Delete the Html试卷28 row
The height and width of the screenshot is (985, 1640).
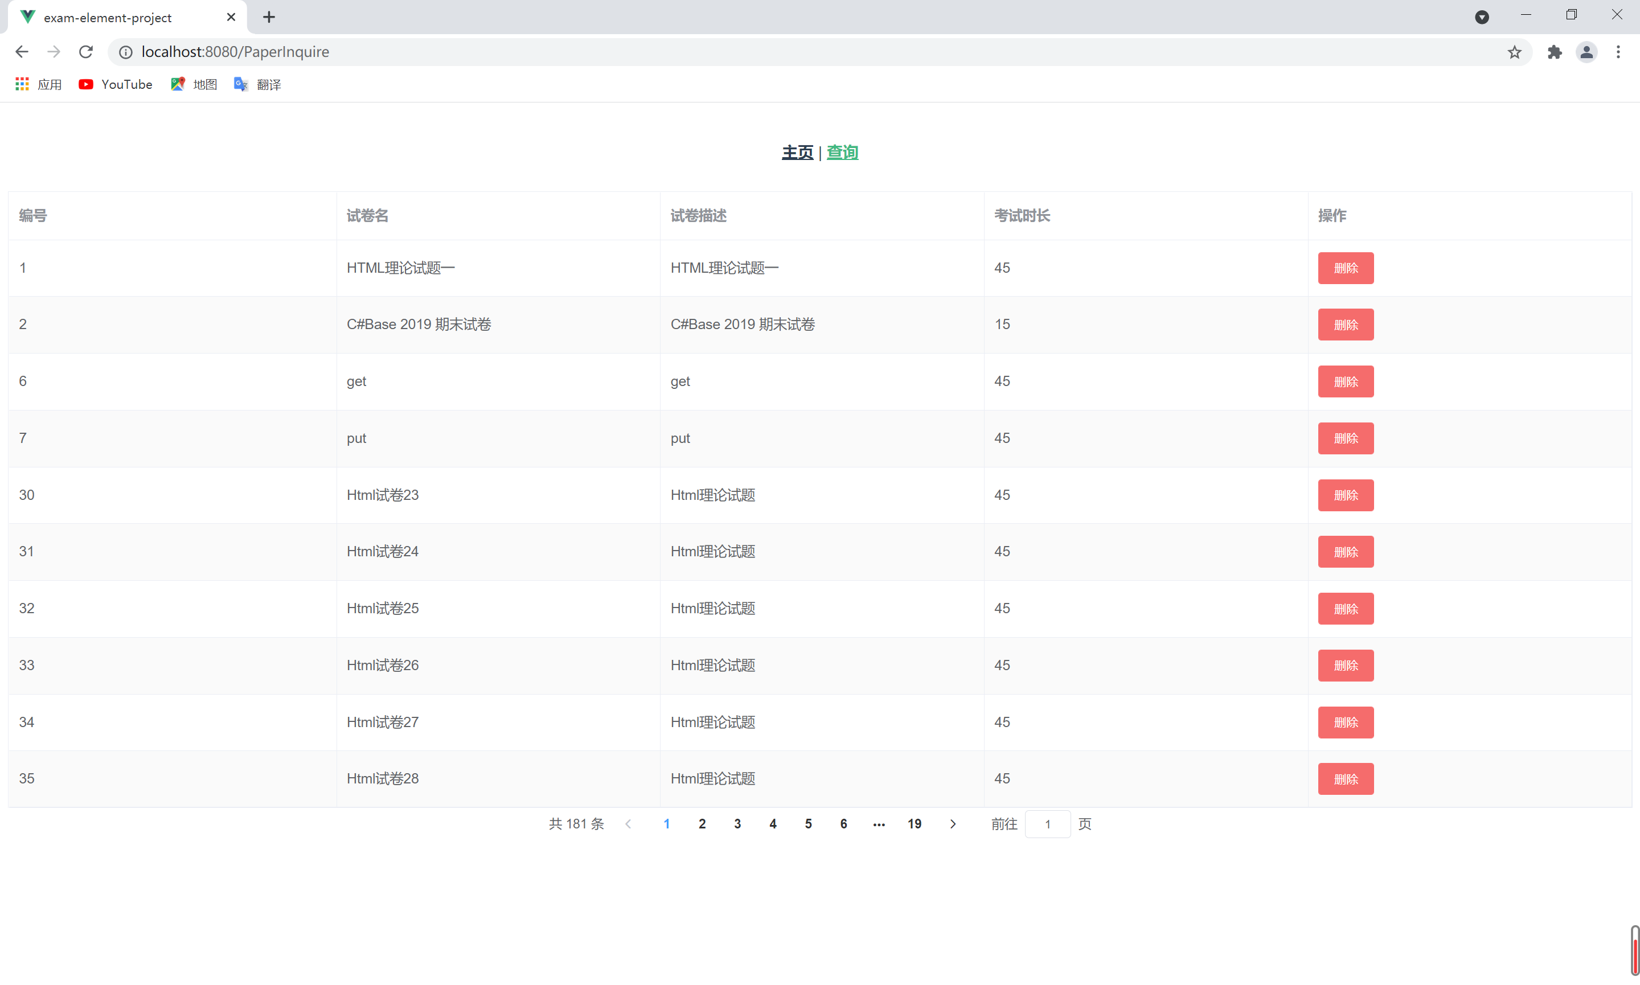tap(1346, 778)
